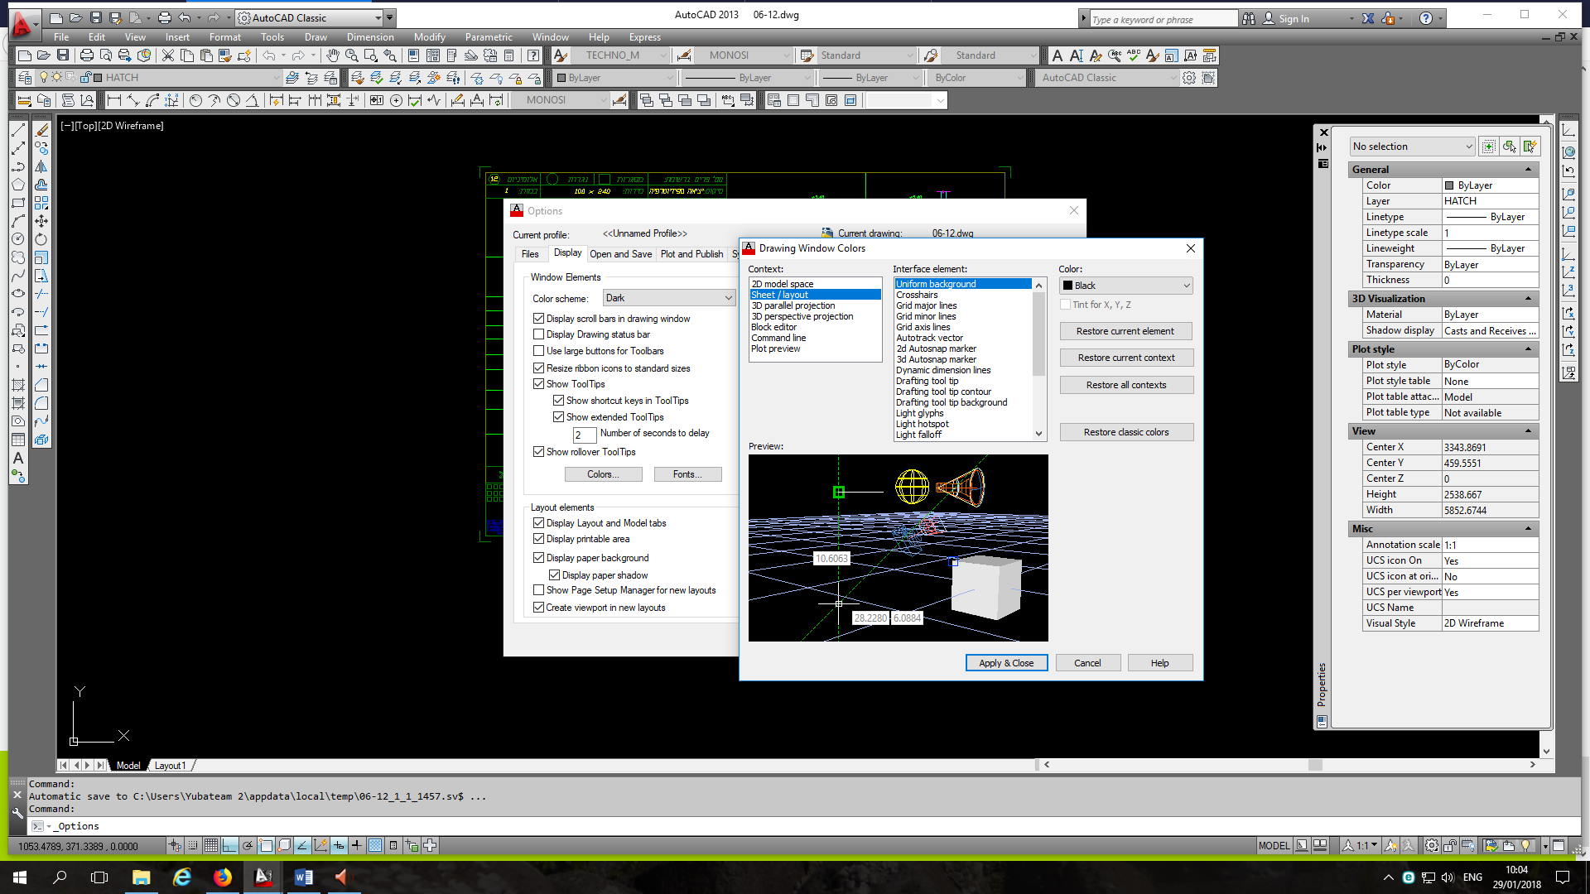1590x894 pixels.
Task: Click the Pan hand tool icon
Action: click(332, 55)
